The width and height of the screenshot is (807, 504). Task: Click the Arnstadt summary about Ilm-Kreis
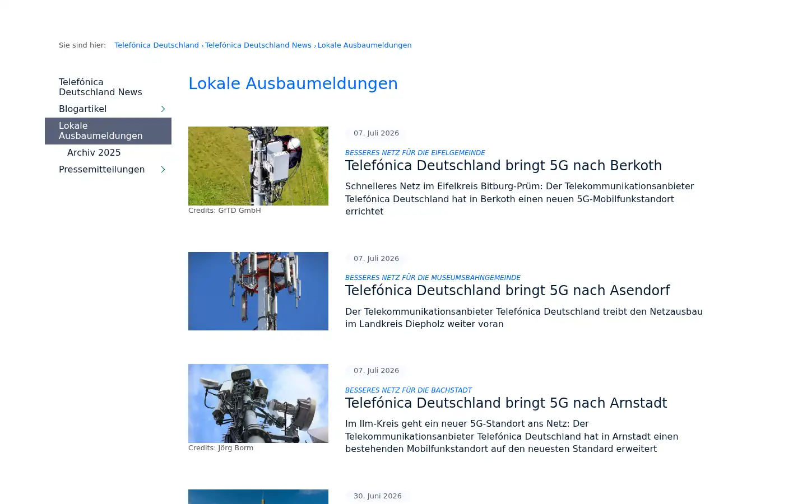point(512,436)
